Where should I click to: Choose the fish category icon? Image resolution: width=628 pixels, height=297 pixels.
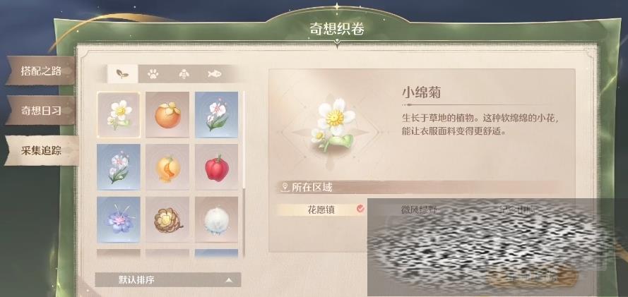click(x=215, y=73)
